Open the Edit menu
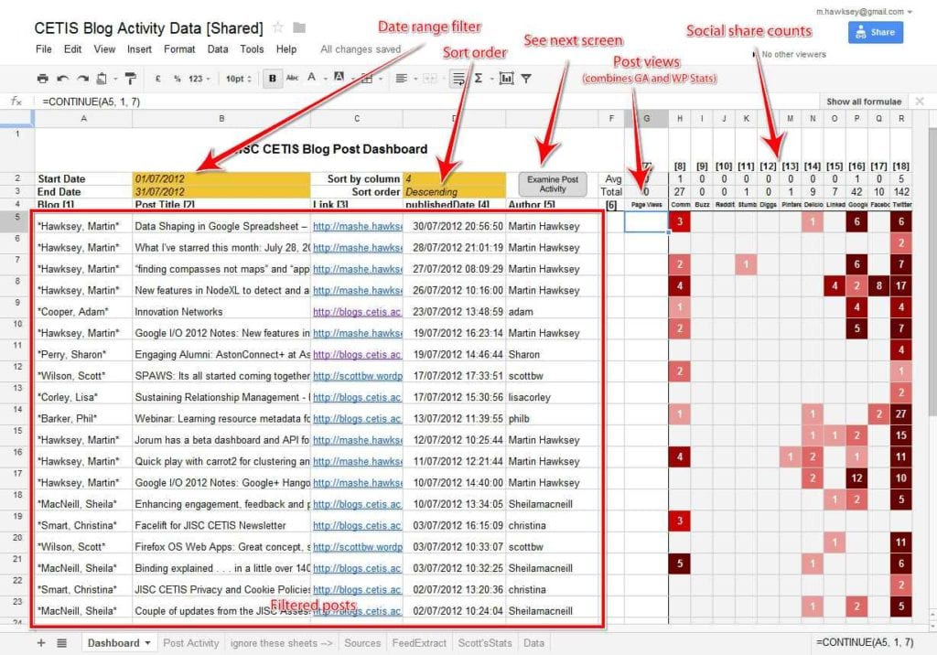Image resolution: width=937 pixels, height=655 pixels. click(73, 49)
